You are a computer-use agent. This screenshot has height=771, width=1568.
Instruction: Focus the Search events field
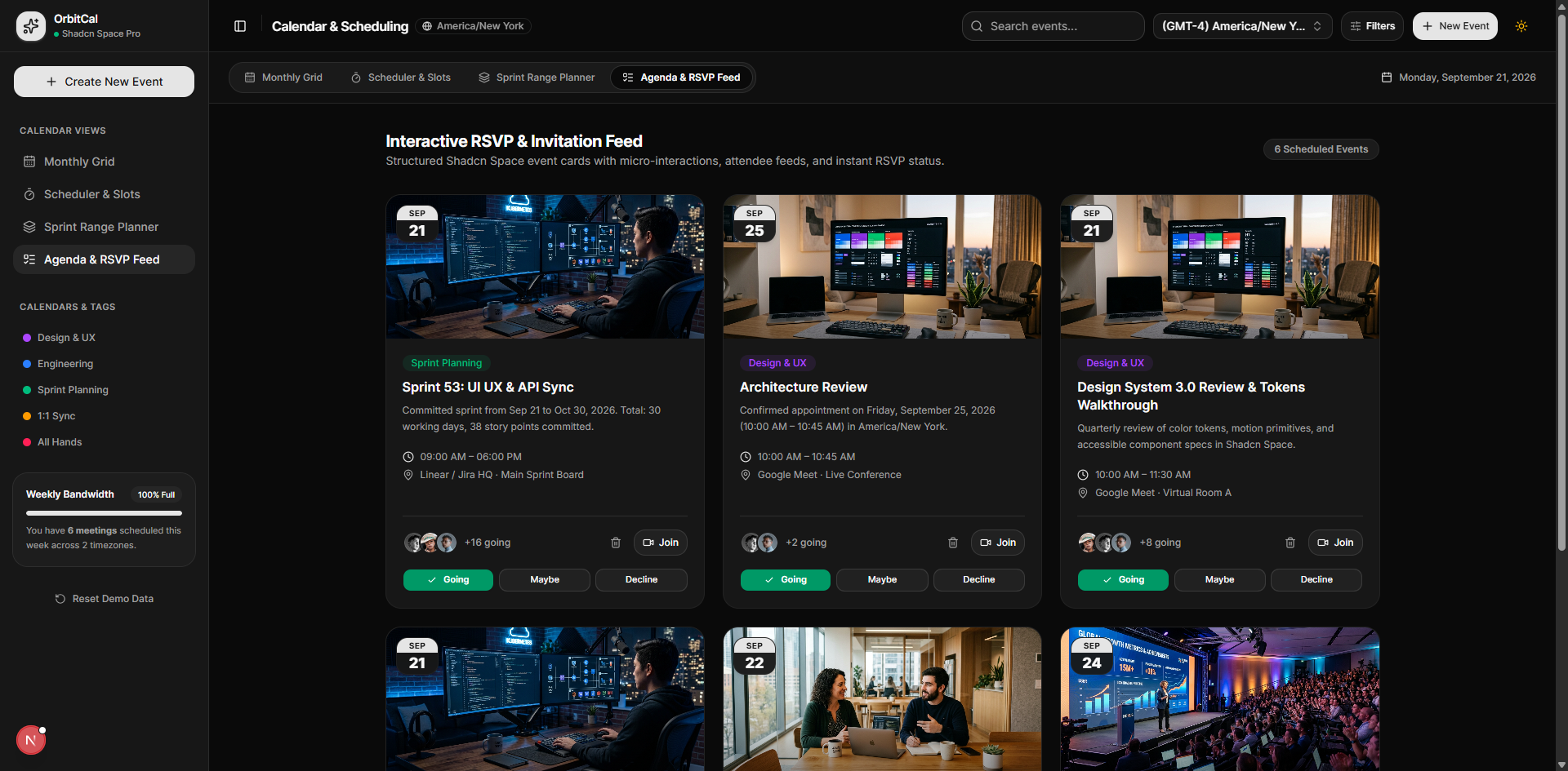(x=1053, y=26)
